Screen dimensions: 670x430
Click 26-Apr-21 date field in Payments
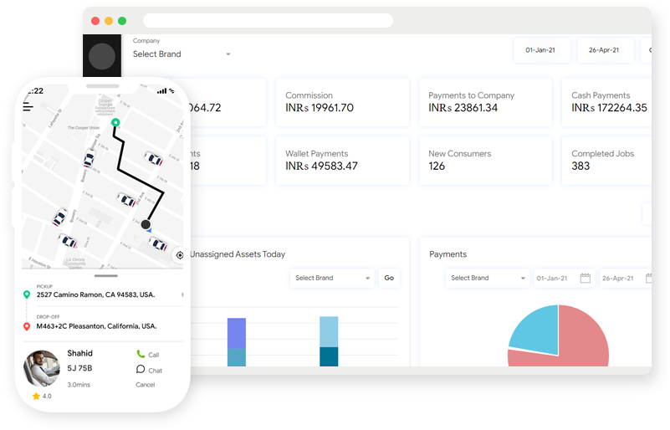click(626, 279)
